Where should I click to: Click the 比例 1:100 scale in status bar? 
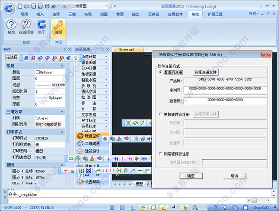pyautogui.click(x=13, y=207)
